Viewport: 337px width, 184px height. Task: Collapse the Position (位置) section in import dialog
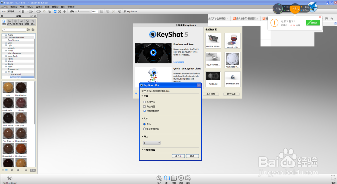[x=142, y=96]
